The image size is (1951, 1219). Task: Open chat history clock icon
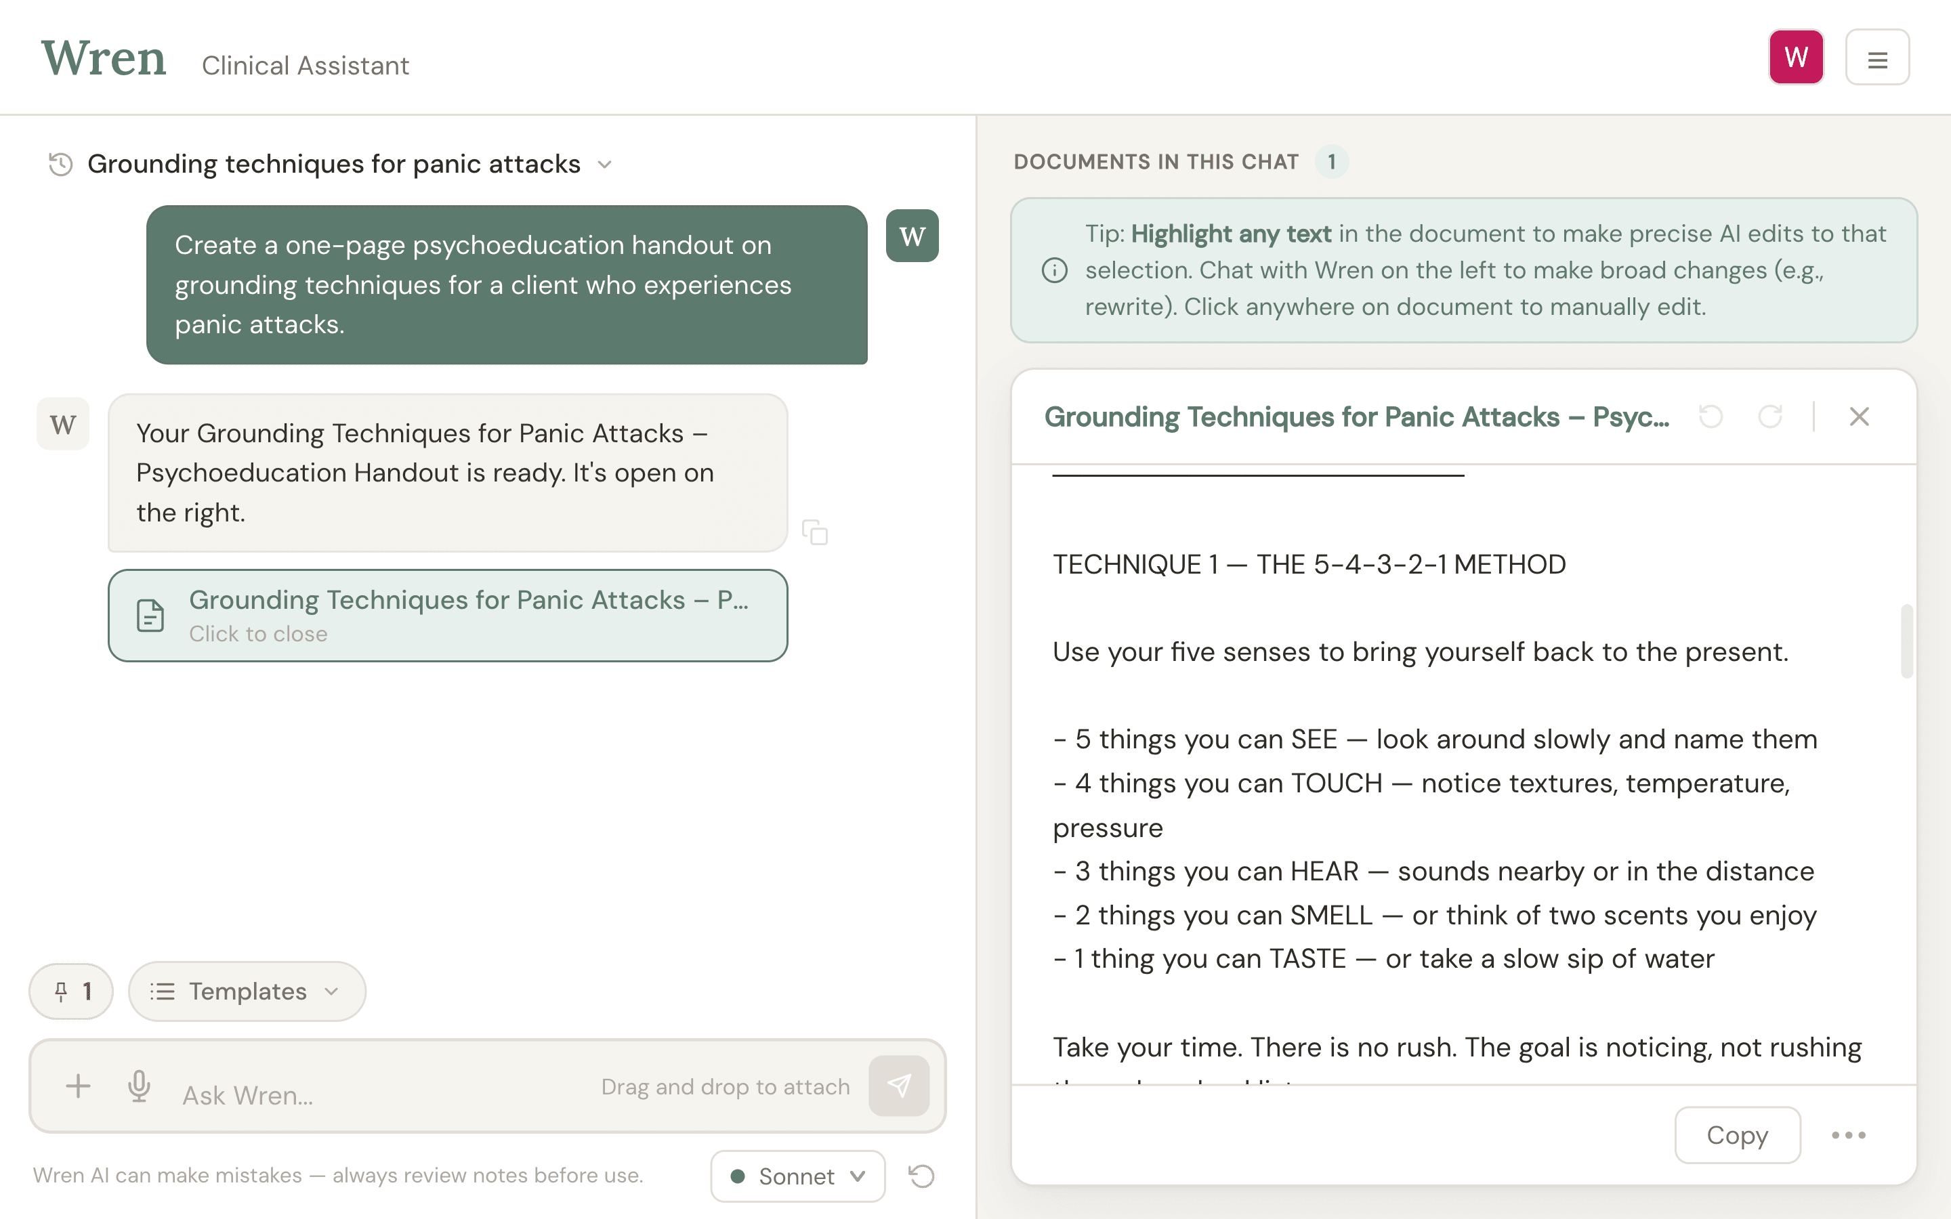coord(60,165)
